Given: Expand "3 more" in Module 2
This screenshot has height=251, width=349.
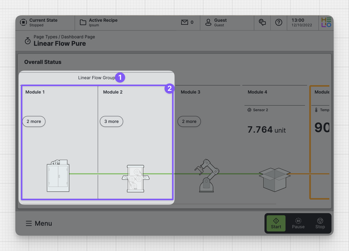Looking at the screenshot, I should click(x=111, y=121).
